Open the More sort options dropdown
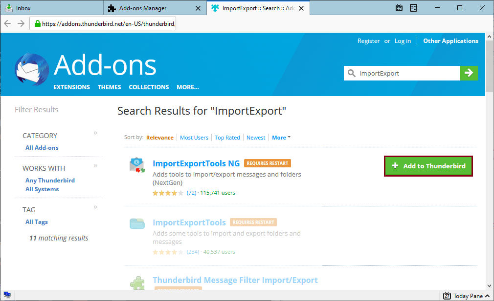The image size is (494, 301). (281, 138)
